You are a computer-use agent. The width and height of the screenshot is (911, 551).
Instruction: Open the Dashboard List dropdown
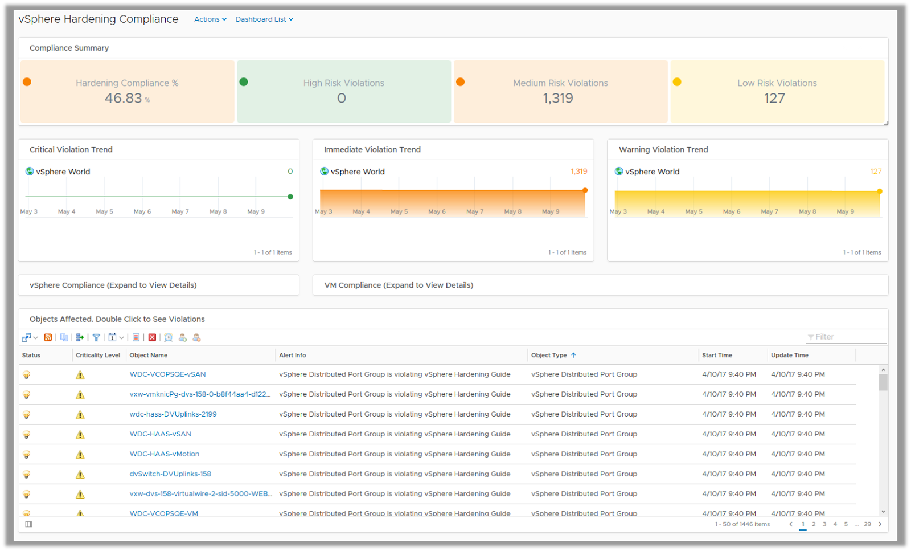[264, 19]
